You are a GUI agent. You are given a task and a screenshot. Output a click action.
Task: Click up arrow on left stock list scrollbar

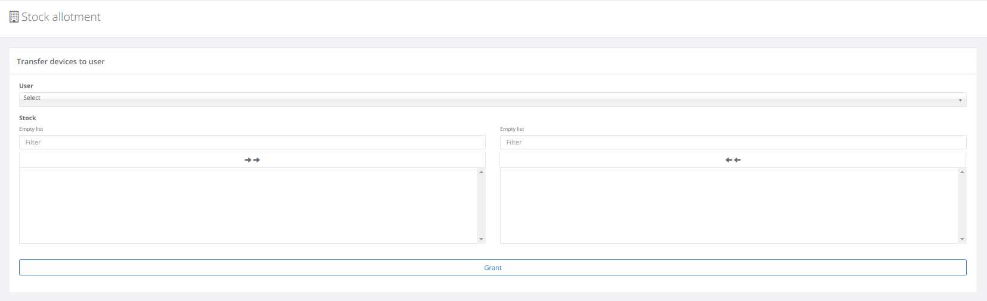481,172
